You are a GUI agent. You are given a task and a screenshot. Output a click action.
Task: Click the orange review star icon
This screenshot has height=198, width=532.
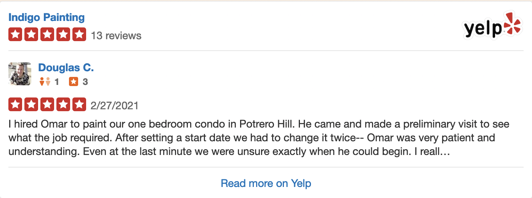[74, 81]
